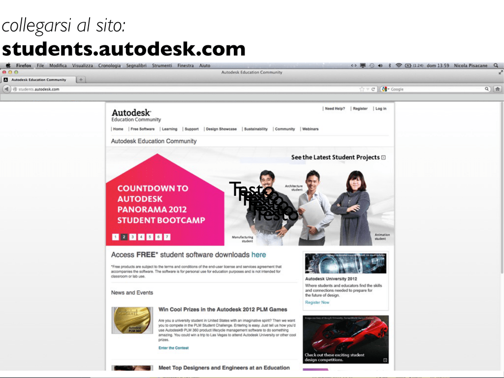This screenshot has width=504, height=378.
Task: Go to Home nav link
Action: point(118,129)
